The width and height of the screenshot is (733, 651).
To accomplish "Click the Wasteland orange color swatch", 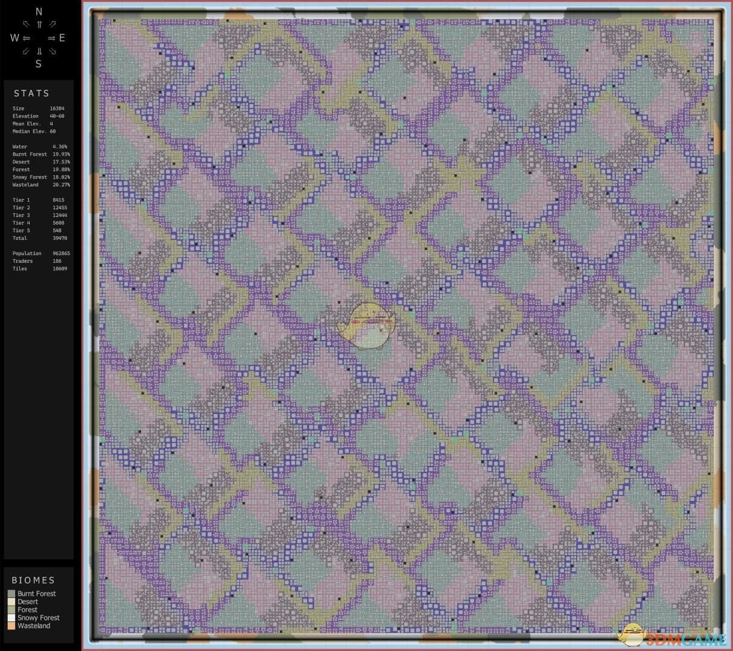I will [x=11, y=626].
